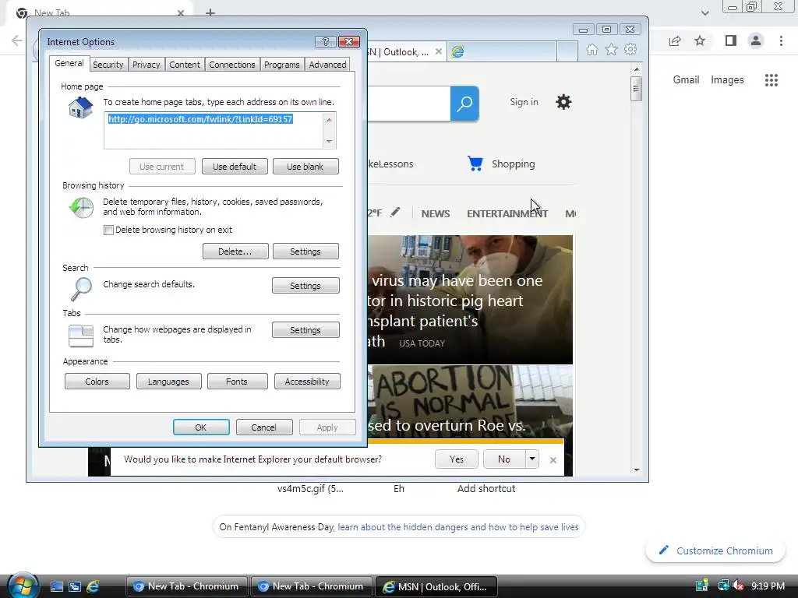Click Yes to make IE default browser
Screen dimensions: 798x598
coord(457,459)
